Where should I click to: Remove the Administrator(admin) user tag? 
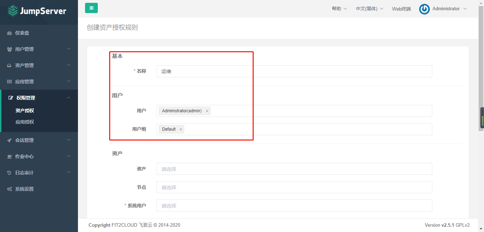point(207,111)
